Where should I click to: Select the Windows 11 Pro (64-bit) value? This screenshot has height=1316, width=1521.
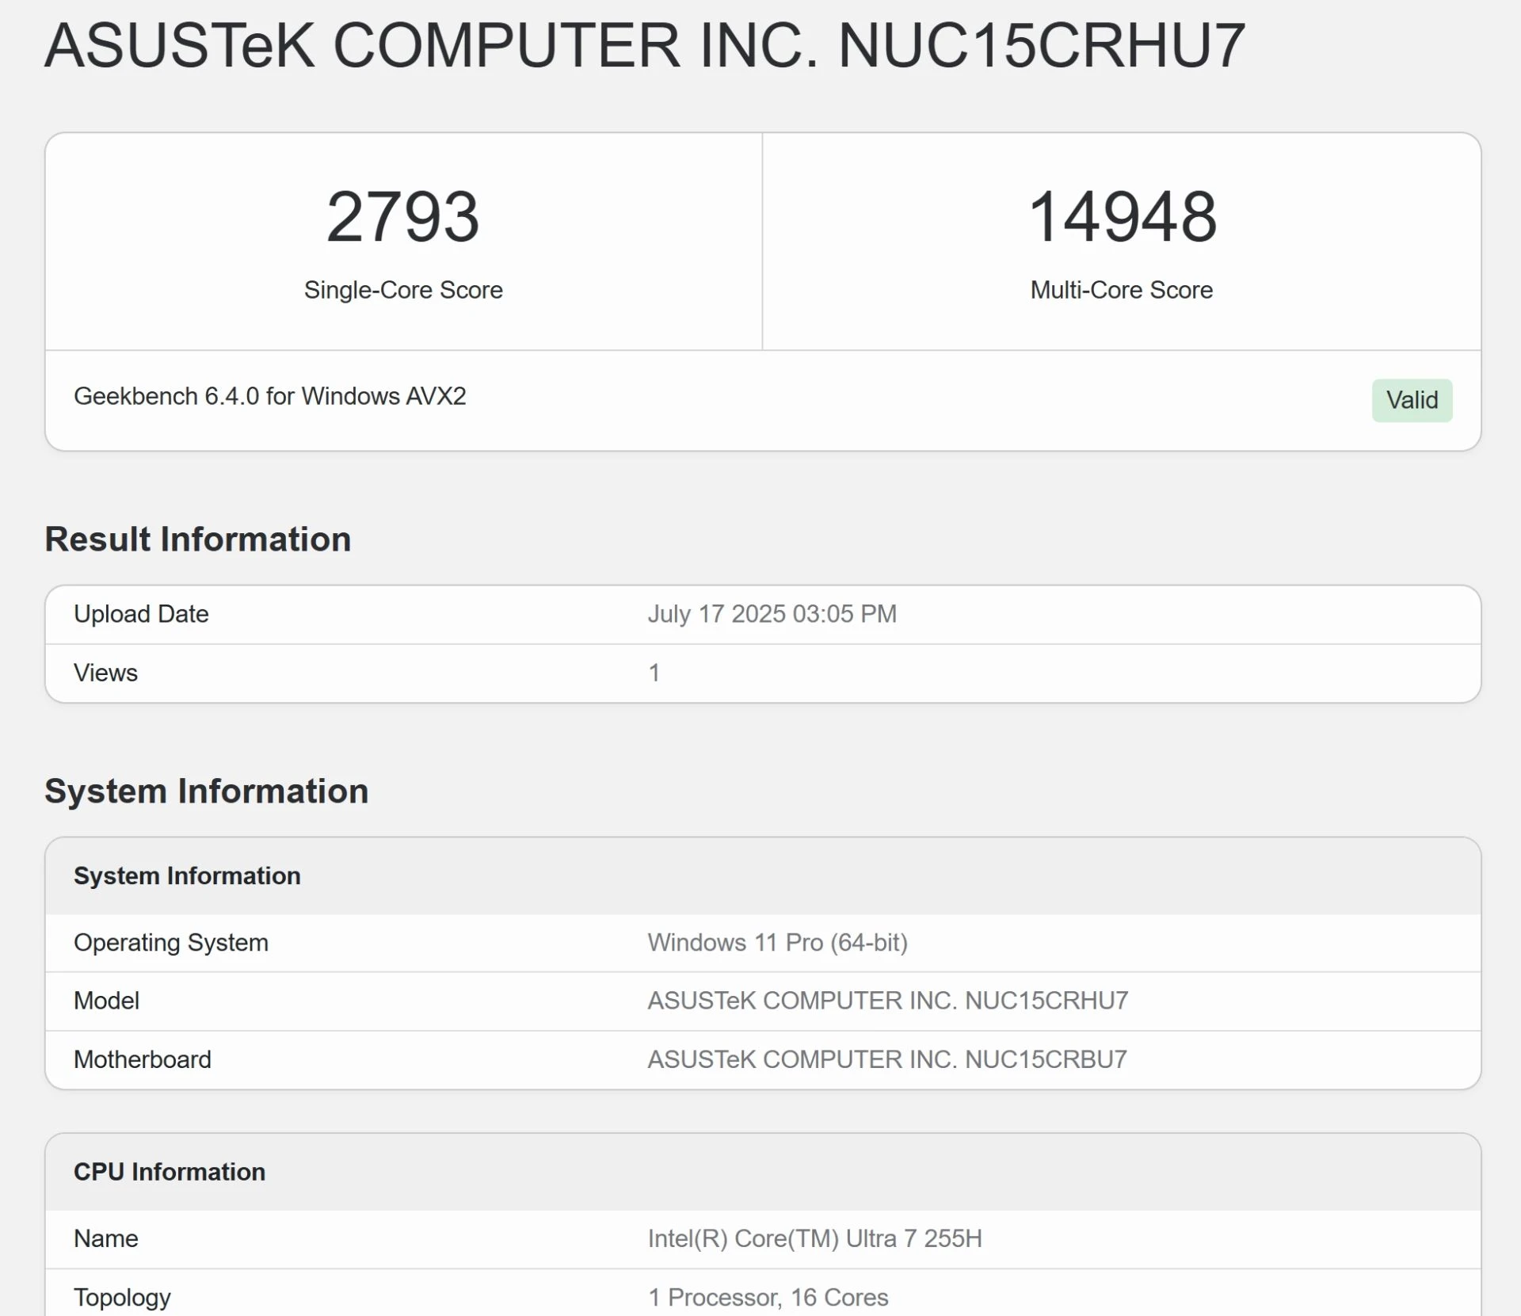778,943
